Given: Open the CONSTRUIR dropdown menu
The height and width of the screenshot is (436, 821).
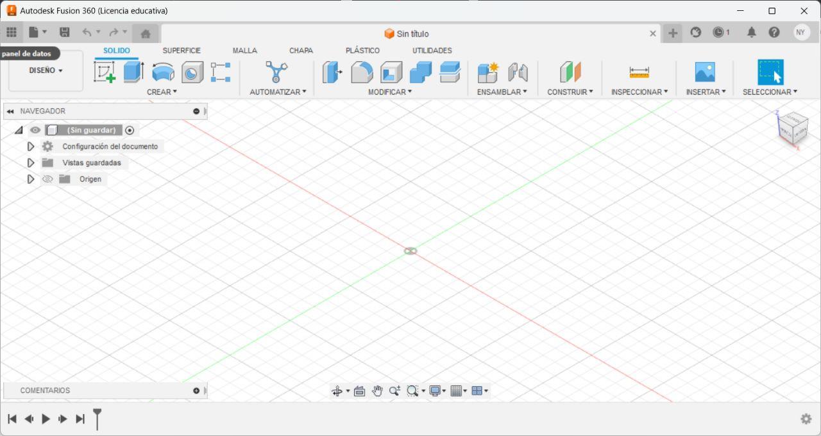Looking at the screenshot, I should pos(570,92).
